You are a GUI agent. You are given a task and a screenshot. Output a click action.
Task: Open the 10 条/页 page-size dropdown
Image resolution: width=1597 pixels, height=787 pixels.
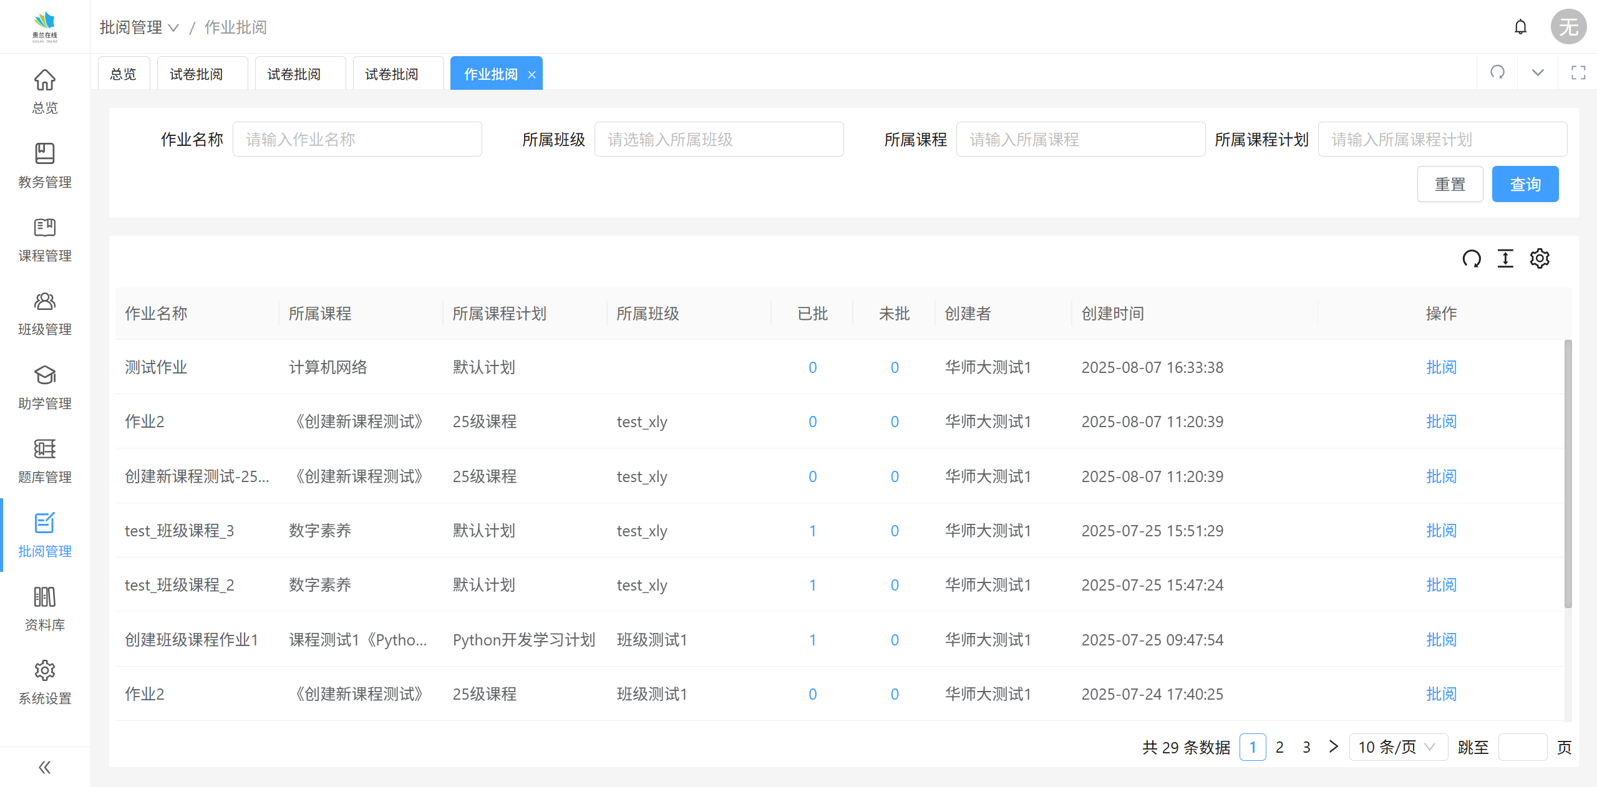[1398, 747]
